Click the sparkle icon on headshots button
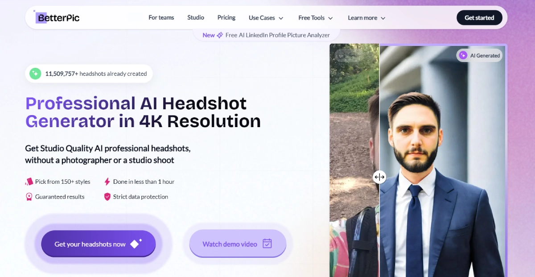The height and width of the screenshot is (277, 535). (x=136, y=244)
